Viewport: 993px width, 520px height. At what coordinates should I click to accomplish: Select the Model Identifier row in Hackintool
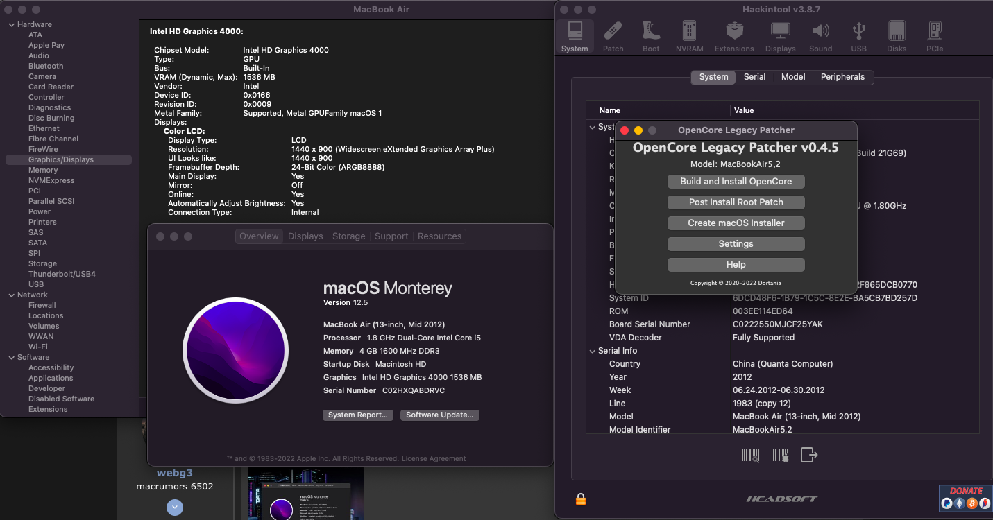782,430
